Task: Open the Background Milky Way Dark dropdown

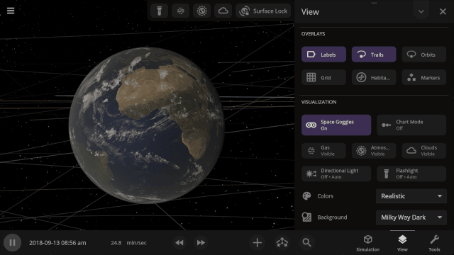Action: pos(411,217)
